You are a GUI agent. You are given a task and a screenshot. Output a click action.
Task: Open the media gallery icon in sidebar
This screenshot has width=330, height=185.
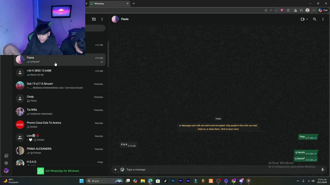6,156
